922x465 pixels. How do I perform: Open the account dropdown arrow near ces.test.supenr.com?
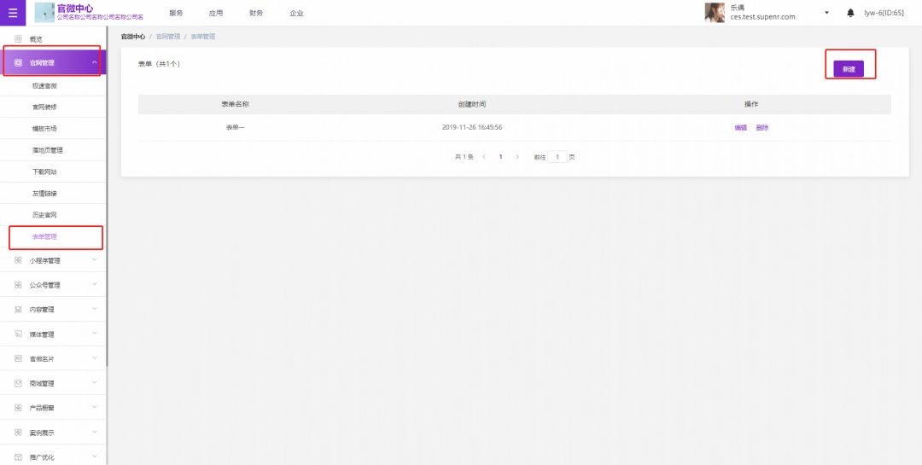(826, 13)
